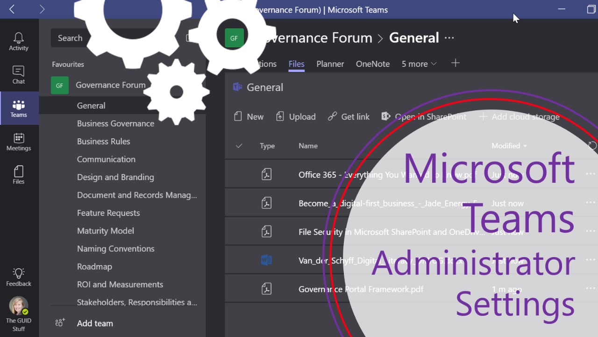This screenshot has height=337, width=598.
Task: Open Files in the left rail
Action: pos(19,175)
